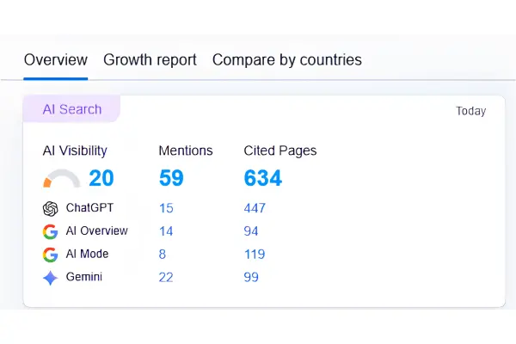Click the ChatGPT logo icon

tap(51, 208)
